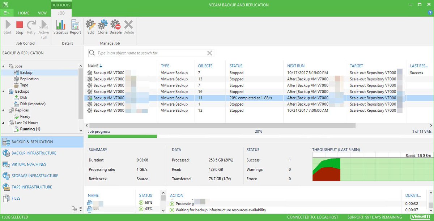Image resolution: width=434 pixels, height=221 pixels.
Task: Click the navigation pane options icon
Action: pyautogui.click(x=74, y=208)
